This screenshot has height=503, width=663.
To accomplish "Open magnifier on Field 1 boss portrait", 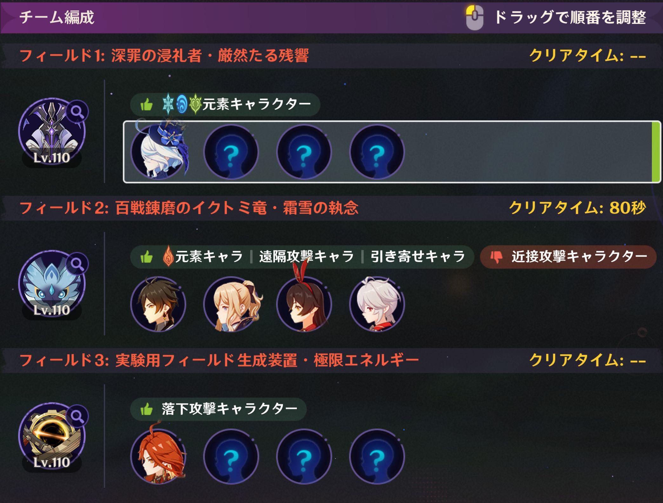I will (x=77, y=111).
